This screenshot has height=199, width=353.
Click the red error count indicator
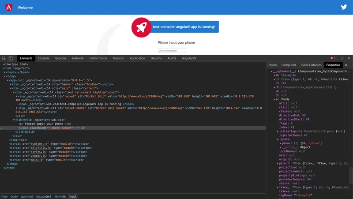[x=333, y=58]
